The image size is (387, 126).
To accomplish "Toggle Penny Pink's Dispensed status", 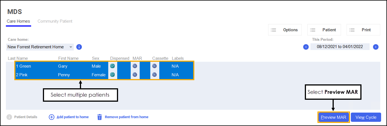I will tap(112, 75).
